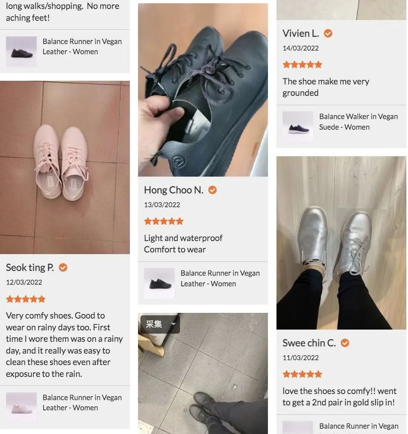The width and height of the screenshot is (408, 434).
Task: Click the 采集 collect button on image
Action: pos(154,324)
